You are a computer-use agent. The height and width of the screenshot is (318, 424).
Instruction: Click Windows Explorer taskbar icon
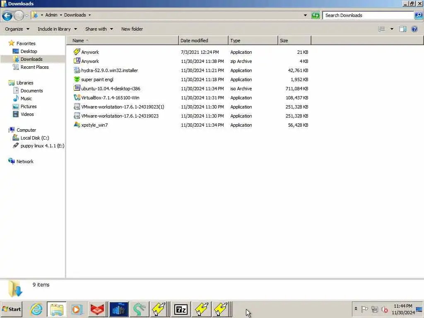point(56,309)
